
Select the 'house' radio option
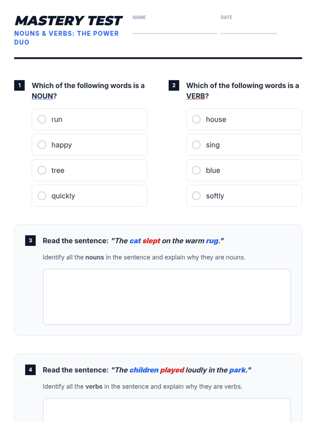coord(196,119)
